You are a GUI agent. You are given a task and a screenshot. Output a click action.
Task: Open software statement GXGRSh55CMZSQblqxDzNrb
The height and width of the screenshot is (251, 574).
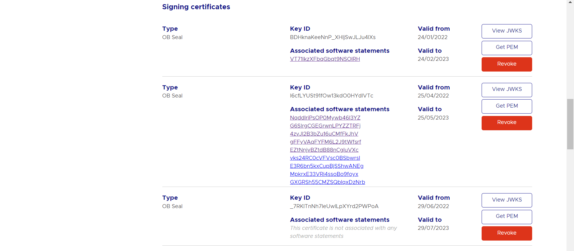(x=327, y=182)
